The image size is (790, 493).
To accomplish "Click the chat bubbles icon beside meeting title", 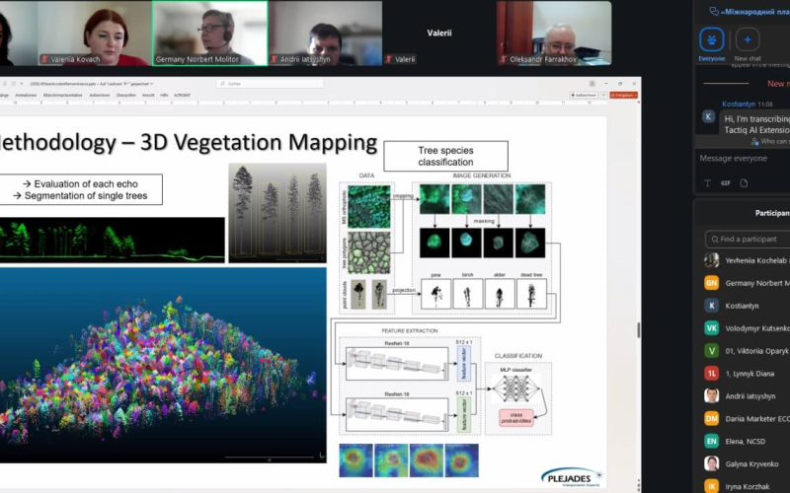I will coord(714,11).
